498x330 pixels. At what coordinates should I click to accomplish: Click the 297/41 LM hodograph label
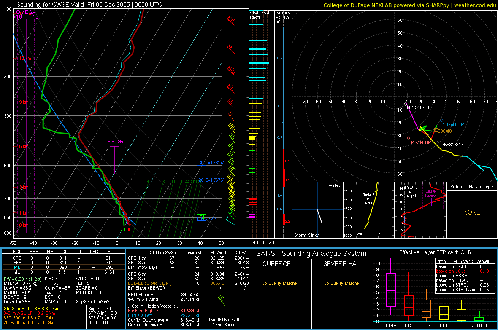click(x=454, y=125)
